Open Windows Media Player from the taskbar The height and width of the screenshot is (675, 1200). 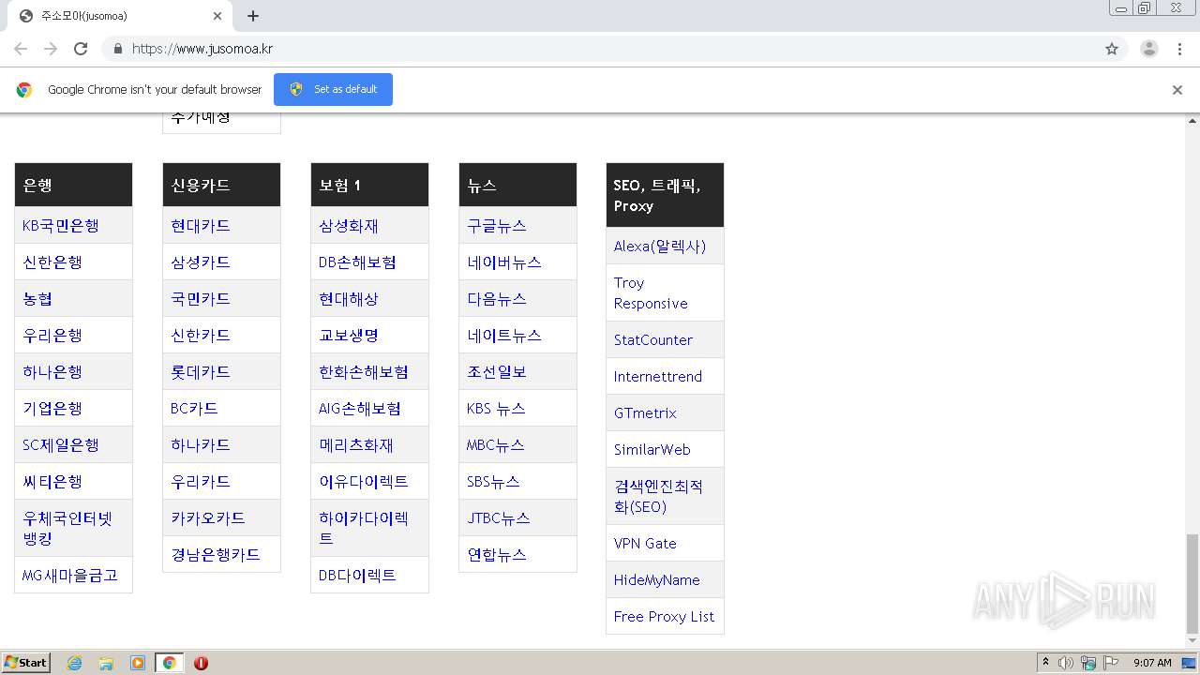click(138, 663)
